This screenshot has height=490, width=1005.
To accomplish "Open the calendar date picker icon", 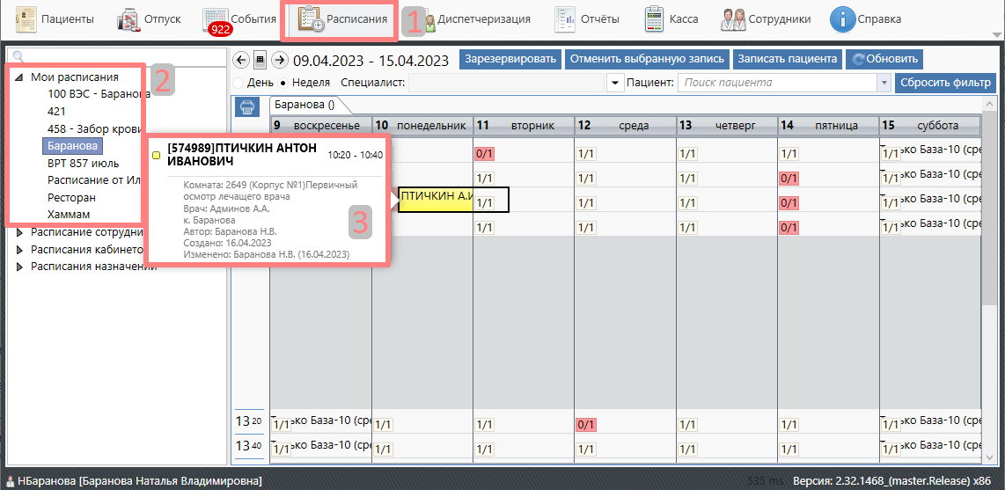I will pos(260,60).
